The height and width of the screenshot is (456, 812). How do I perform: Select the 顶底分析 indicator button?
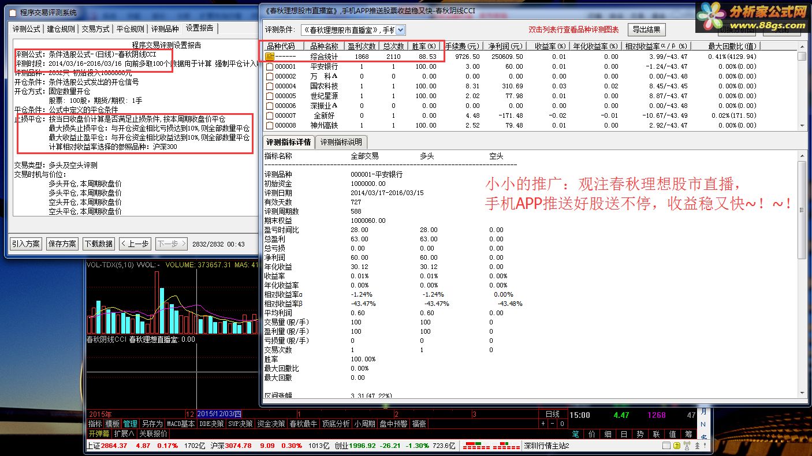(x=336, y=424)
